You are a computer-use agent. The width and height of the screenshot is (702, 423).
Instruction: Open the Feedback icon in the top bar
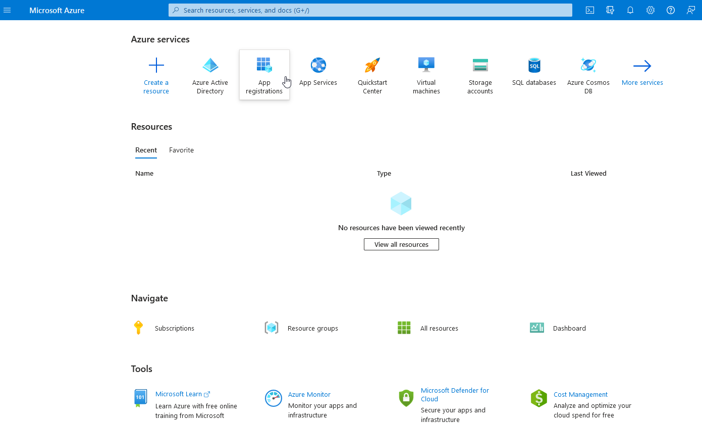[691, 10]
